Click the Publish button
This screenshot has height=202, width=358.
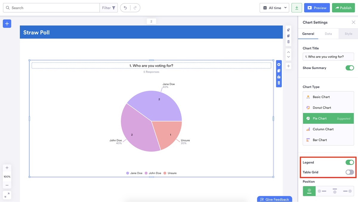tap(343, 7)
